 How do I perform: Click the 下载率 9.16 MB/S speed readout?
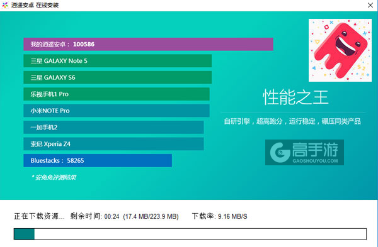[219, 216]
